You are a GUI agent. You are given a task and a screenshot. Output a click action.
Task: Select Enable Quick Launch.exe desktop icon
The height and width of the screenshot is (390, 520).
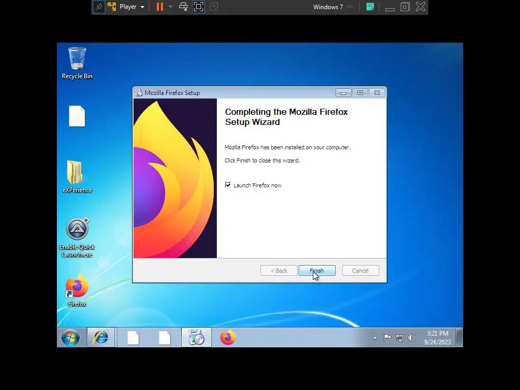[77, 238]
